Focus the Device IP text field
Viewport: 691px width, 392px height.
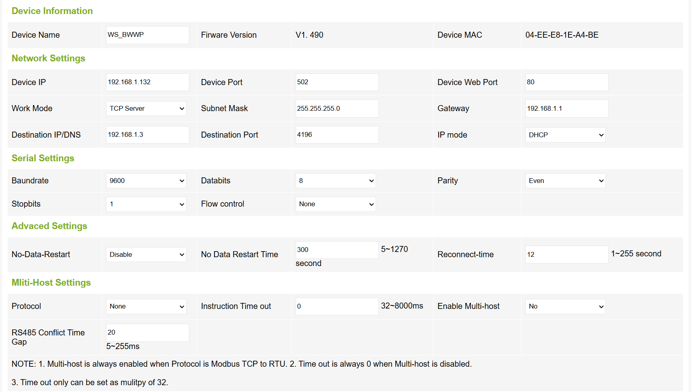click(x=147, y=82)
